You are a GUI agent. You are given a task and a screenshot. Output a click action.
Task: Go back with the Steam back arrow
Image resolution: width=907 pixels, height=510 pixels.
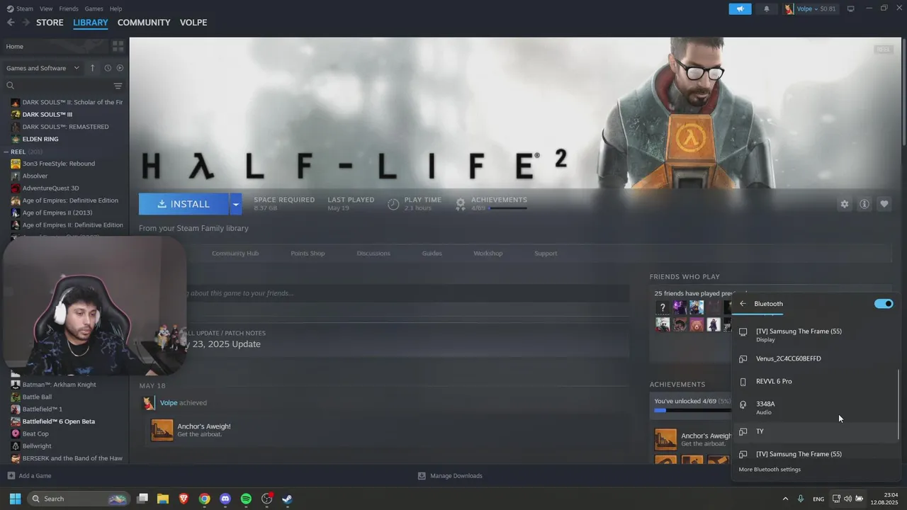click(x=11, y=23)
